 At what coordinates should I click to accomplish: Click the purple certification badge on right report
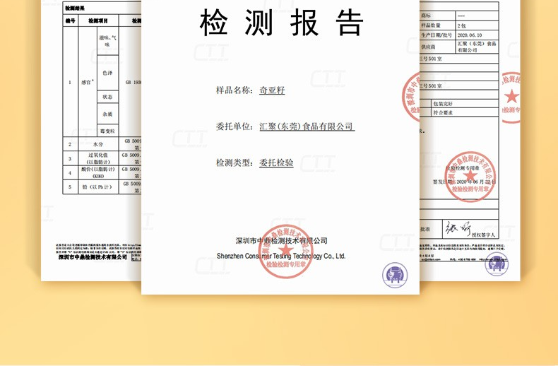click(x=496, y=264)
